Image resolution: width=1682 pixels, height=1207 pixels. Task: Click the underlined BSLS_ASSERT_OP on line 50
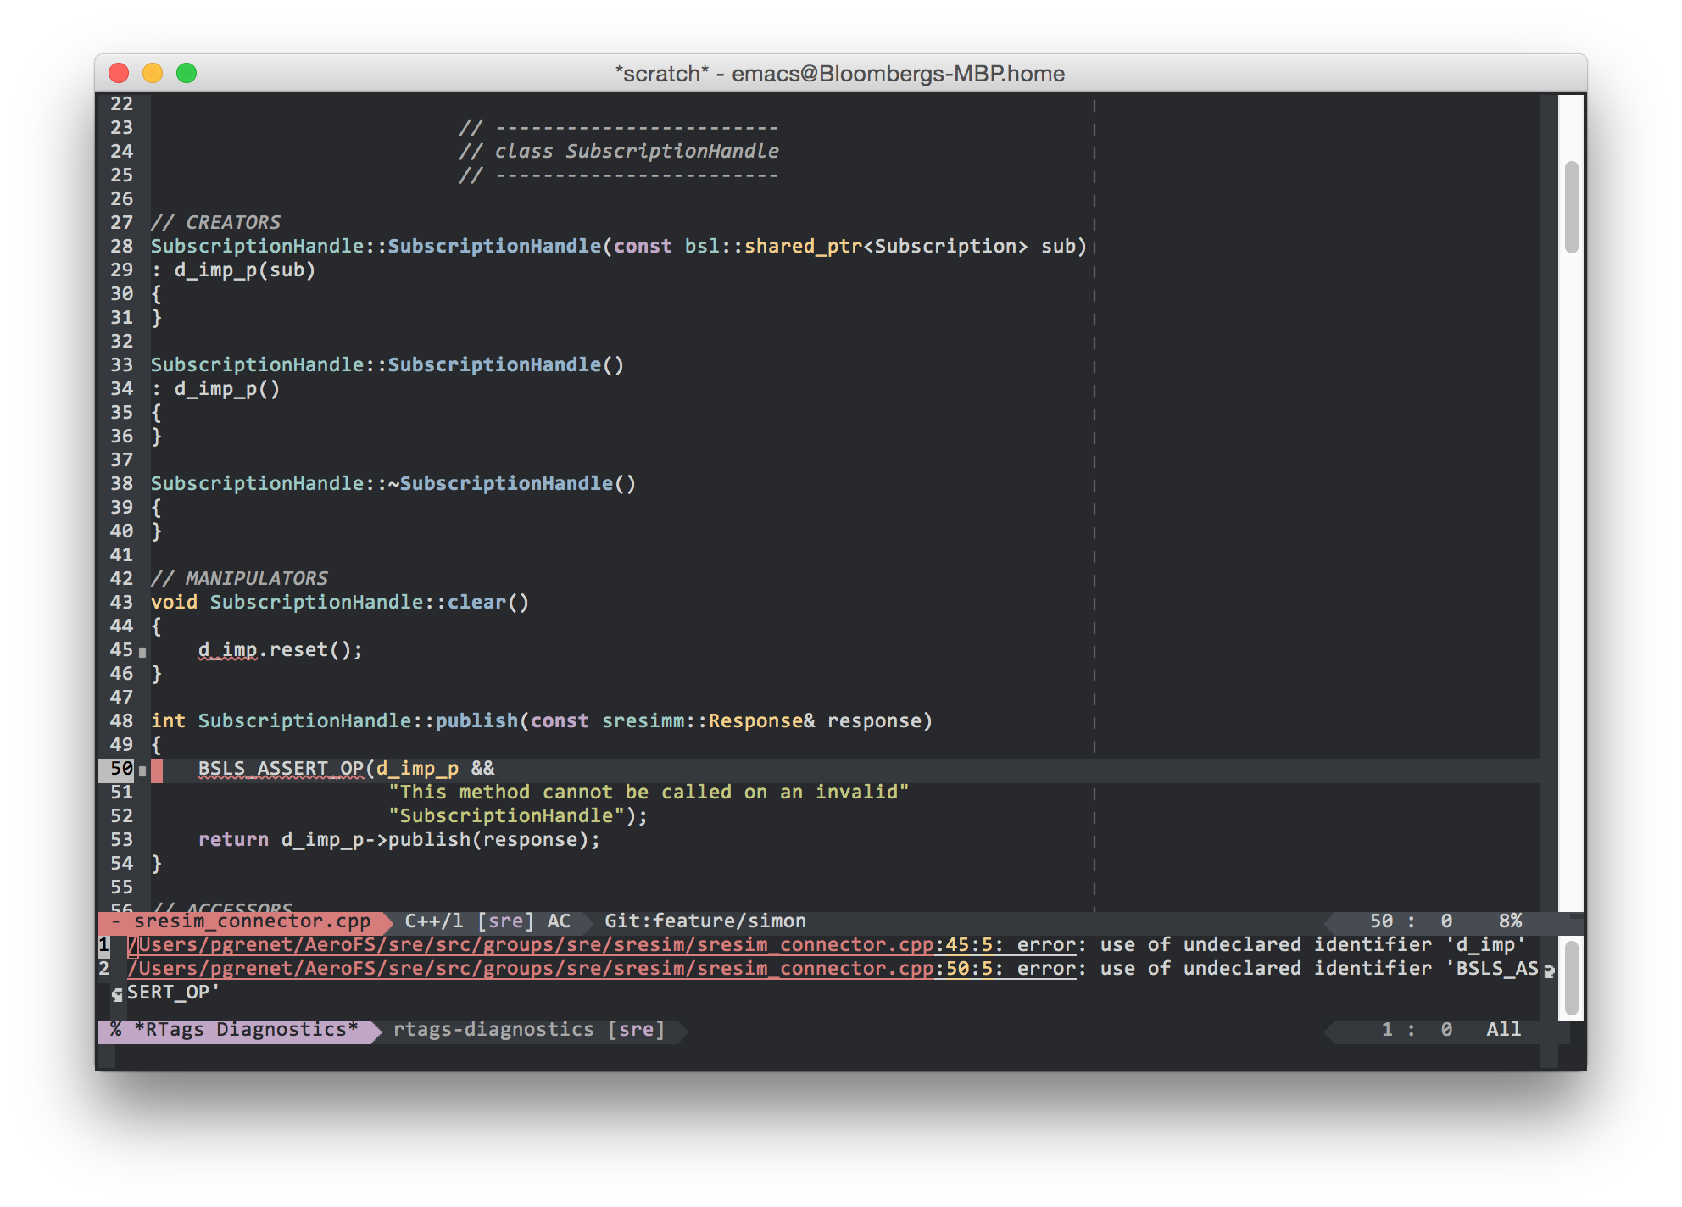click(281, 769)
